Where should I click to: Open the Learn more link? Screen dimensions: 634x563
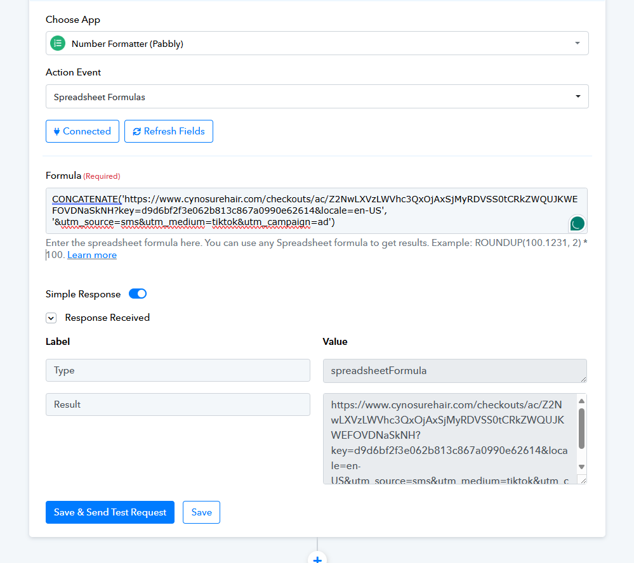click(92, 256)
